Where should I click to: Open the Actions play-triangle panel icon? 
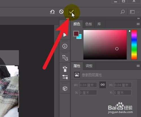pos(65,35)
